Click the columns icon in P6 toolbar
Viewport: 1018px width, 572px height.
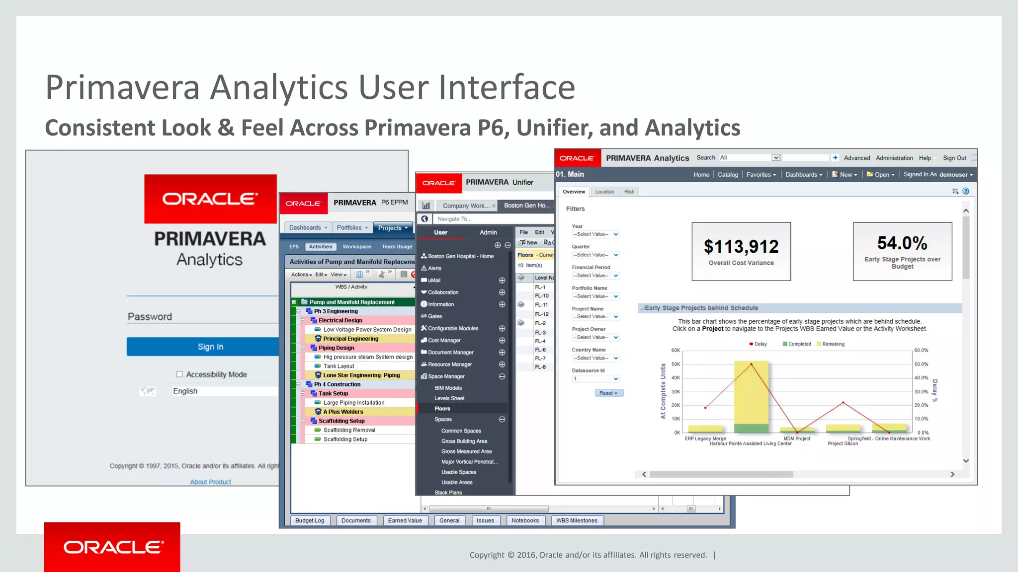click(x=359, y=275)
